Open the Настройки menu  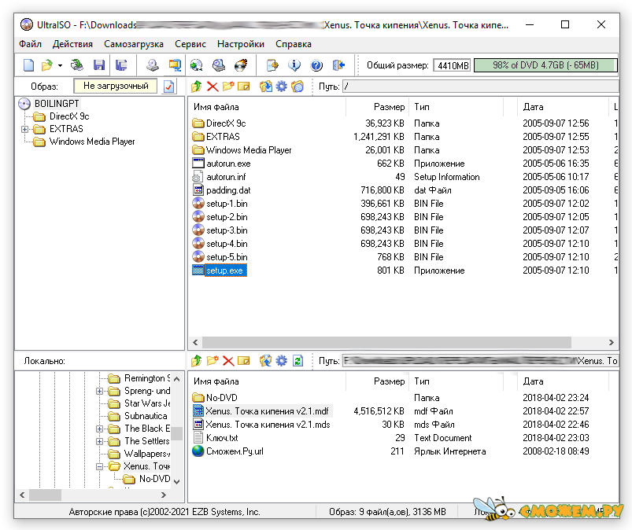[x=241, y=44]
